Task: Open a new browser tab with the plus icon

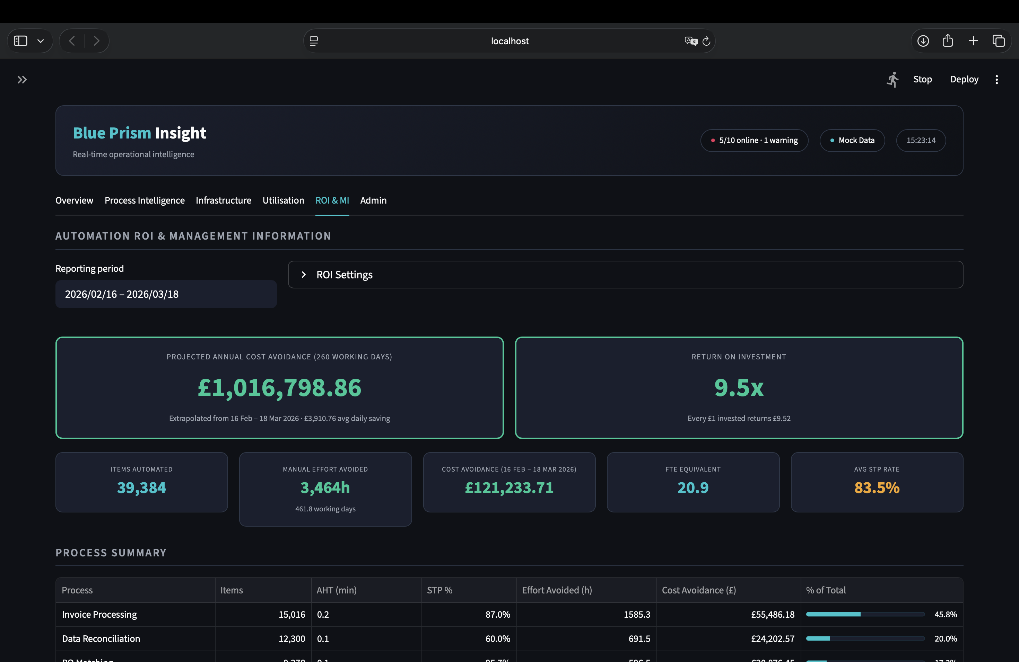Action: 973,41
